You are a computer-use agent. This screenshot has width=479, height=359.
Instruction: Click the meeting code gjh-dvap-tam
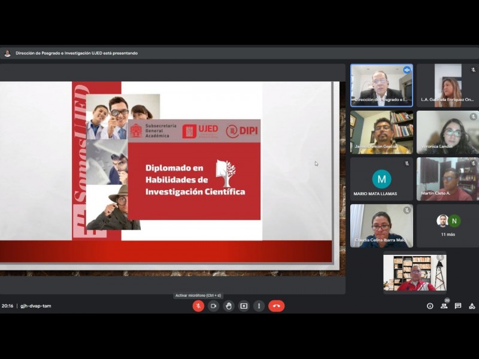coord(36,306)
